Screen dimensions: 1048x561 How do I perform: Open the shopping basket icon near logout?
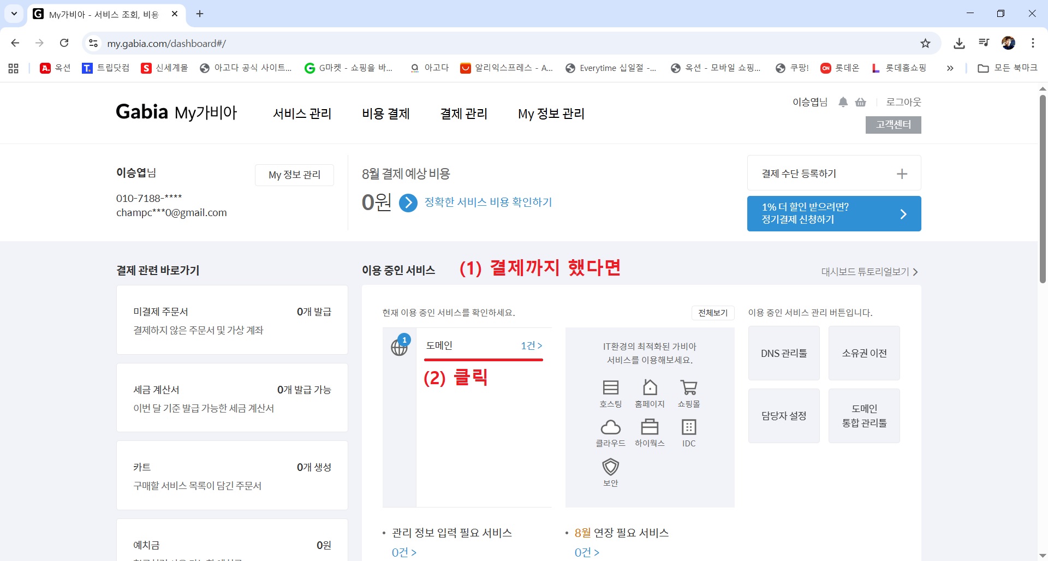[861, 102]
